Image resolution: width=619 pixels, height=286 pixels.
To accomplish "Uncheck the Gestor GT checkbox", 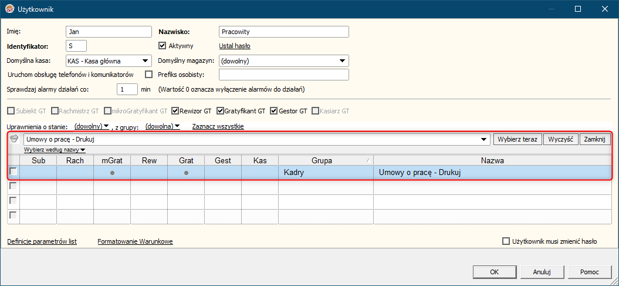I will click(275, 111).
